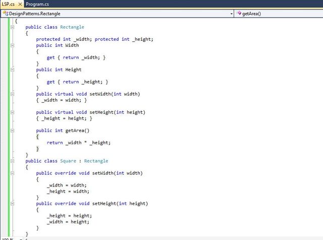The image size is (323, 240).
Task: Open the DesignPatterns.Rectangle class dropdown
Action: [232, 14]
